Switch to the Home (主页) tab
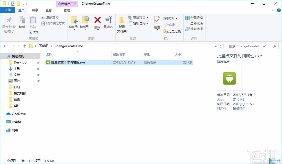The width and height of the screenshot is (282, 164). 21,10
